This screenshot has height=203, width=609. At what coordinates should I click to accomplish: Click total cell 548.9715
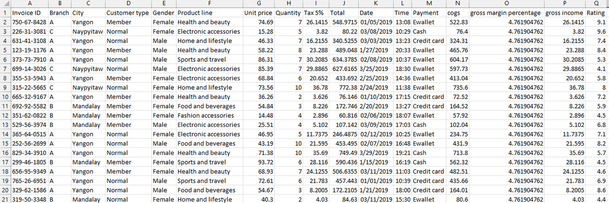point(344,22)
